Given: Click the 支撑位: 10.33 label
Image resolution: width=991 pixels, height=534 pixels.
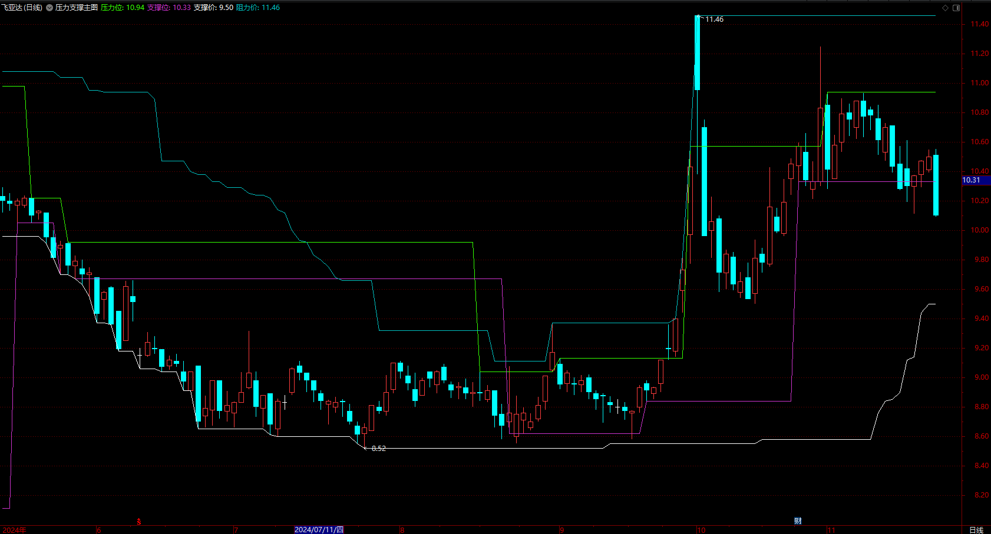Looking at the screenshot, I should (x=169, y=8).
